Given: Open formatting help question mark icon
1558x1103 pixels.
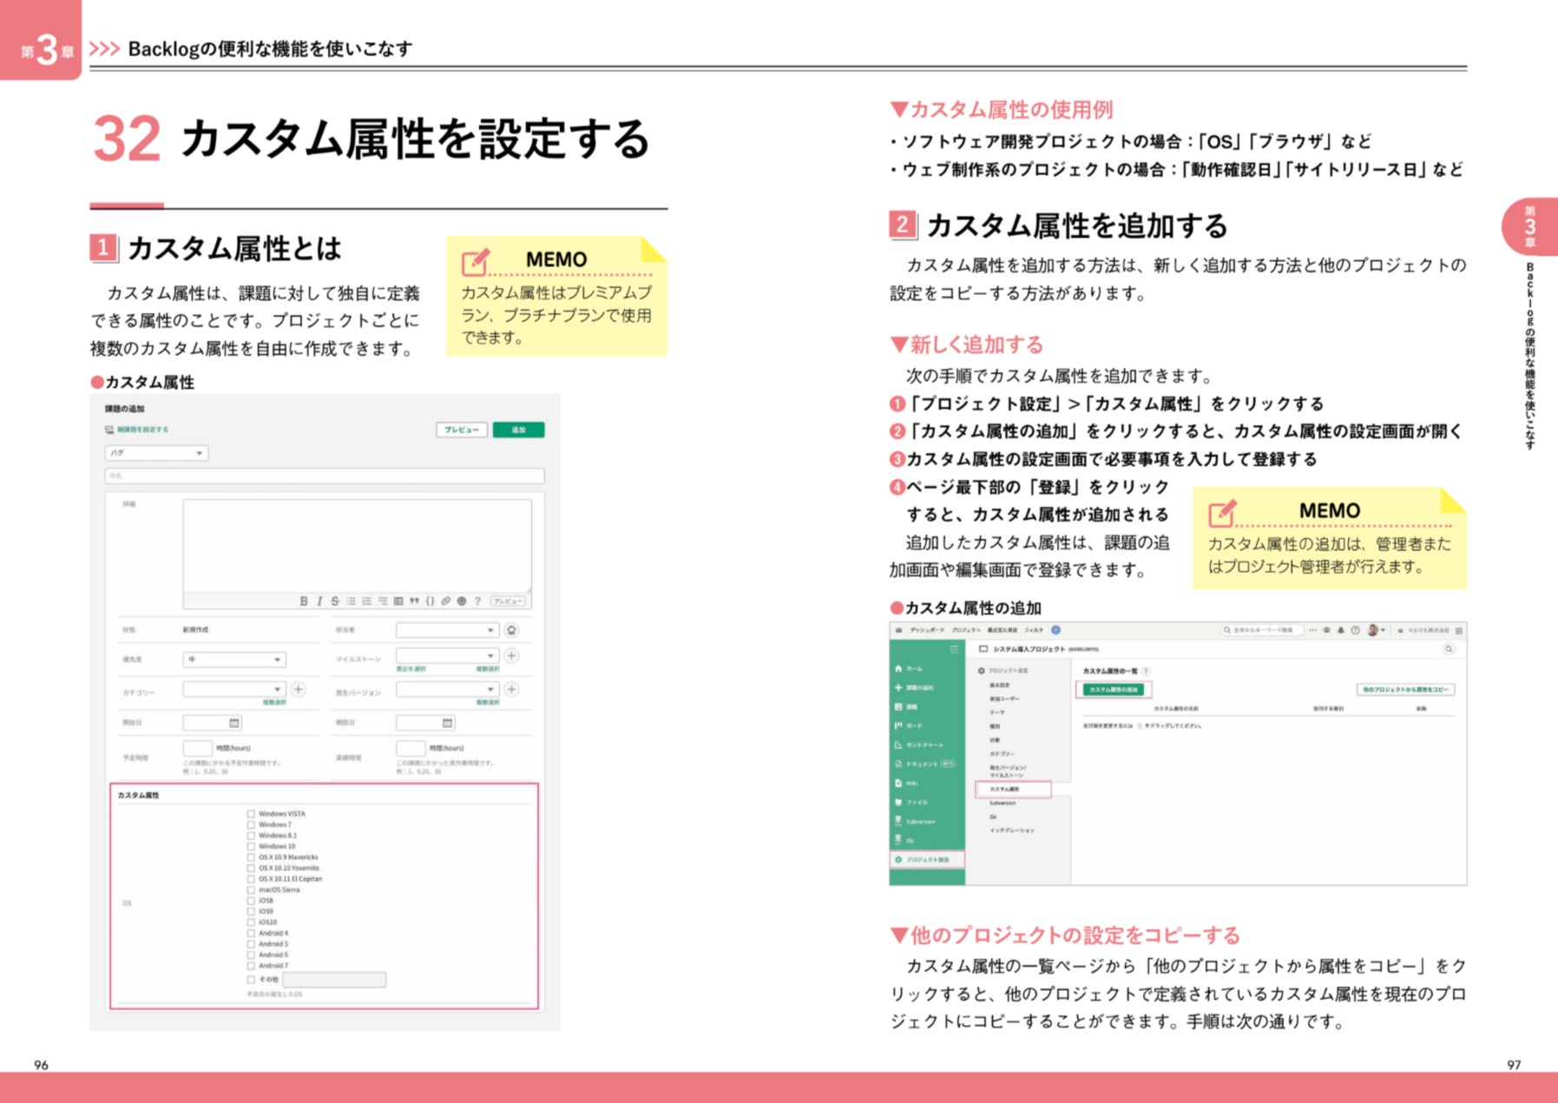Looking at the screenshot, I should (x=477, y=601).
